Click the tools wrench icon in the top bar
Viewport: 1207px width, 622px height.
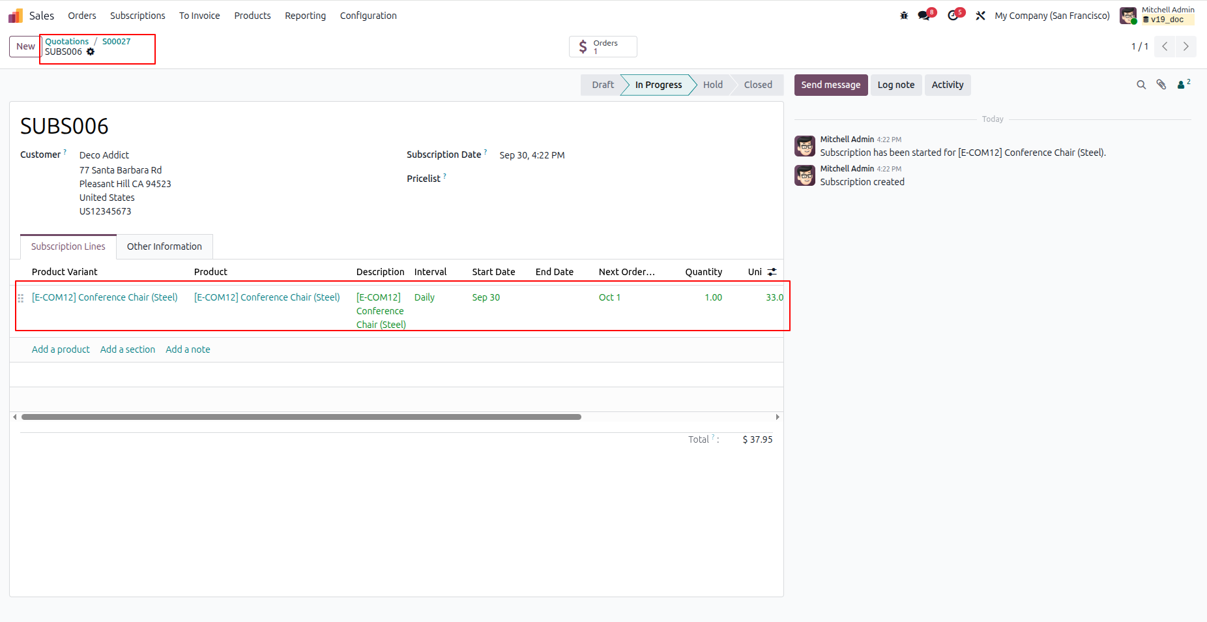(980, 16)
